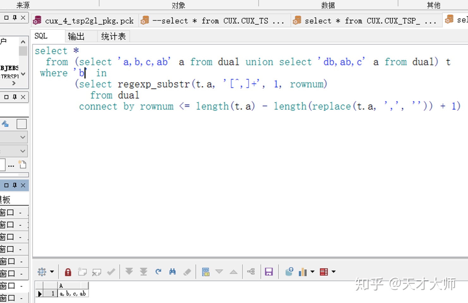Click the linked query tree icon
The image size is (468, 303).
pyautogui.click(x=251, y=271)
